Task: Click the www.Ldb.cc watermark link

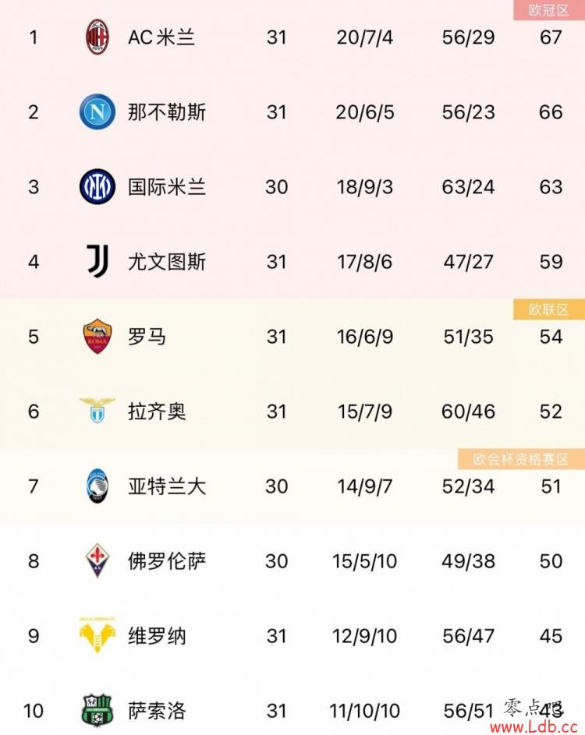Action: point(534,726)
